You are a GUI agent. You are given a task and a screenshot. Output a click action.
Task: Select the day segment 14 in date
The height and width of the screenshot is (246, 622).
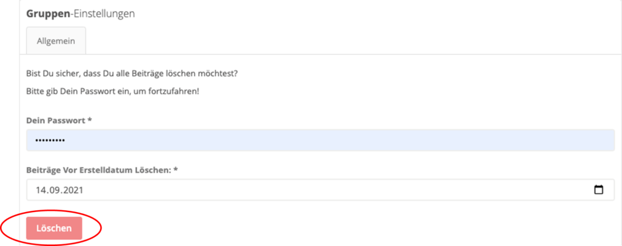(x=40, y=190)
